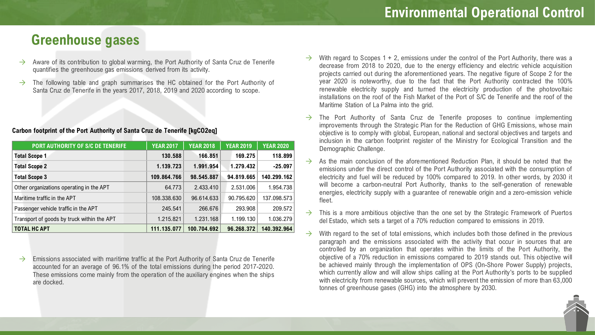This screenshot has width=595, height=335.
Task: Click the 'Total Scope 3' row label
Action: (31, 177)
